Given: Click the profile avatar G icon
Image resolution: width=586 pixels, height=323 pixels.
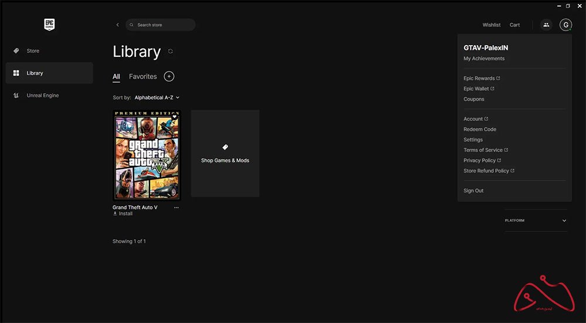Looking at the screenshot, I should click(x=565, y=25).
